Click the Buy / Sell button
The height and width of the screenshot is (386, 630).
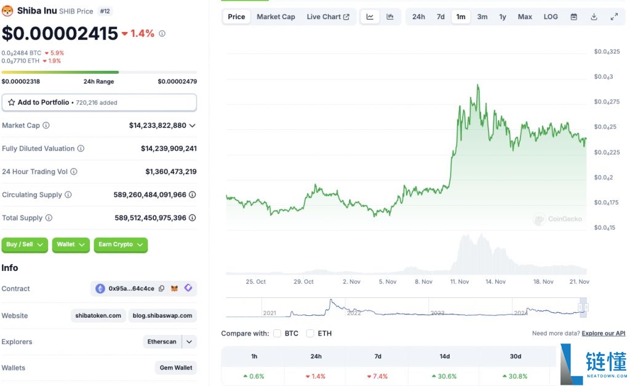(24, 245)
